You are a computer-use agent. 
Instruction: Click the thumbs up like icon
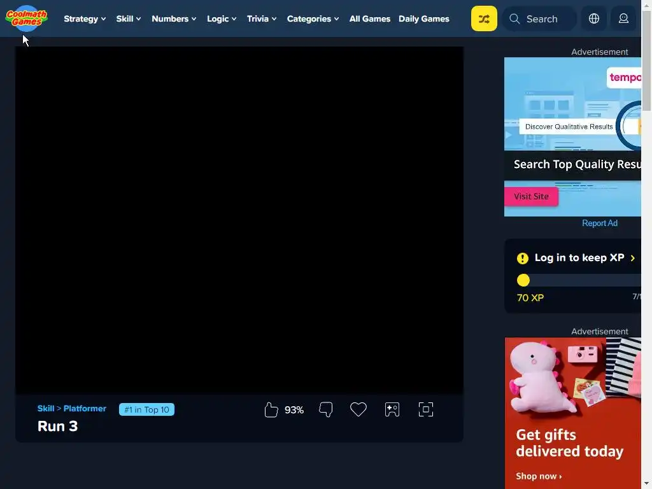point(271,409)
